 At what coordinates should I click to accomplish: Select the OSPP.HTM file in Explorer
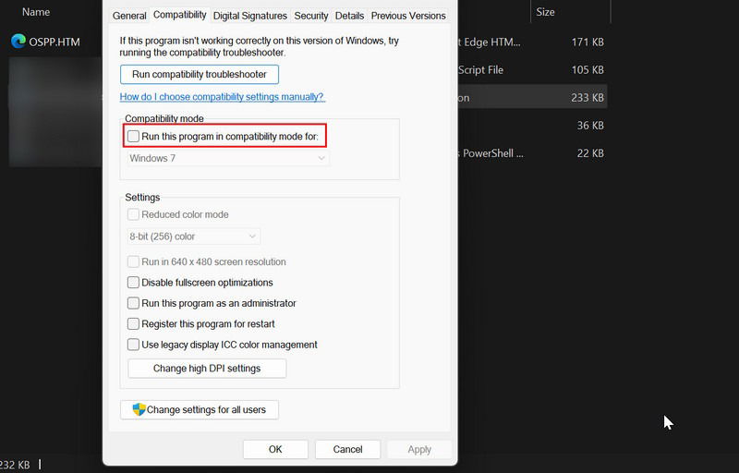(x=55, y=42)
